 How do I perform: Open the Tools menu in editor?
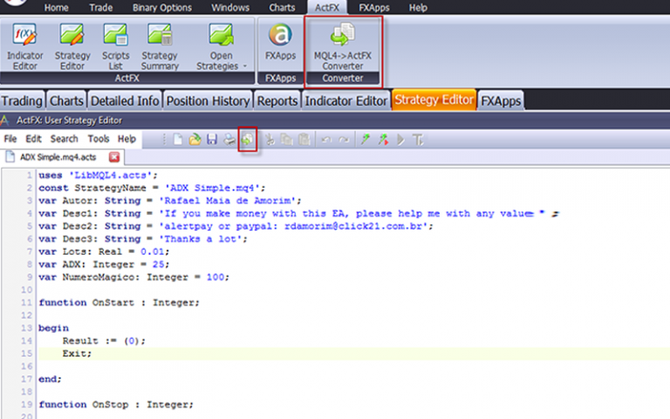coord(99,139)
